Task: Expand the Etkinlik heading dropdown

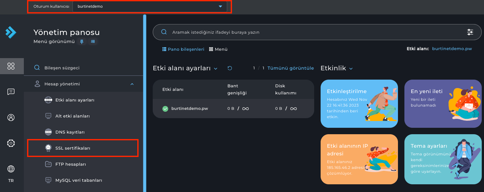Action: tap(351, 69)
